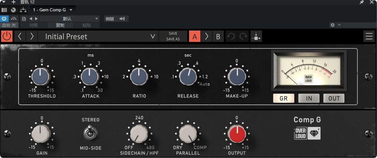Click 自动: 关 automation mode
The height and width of the screenshot is (158, 377).
[9, 25]
